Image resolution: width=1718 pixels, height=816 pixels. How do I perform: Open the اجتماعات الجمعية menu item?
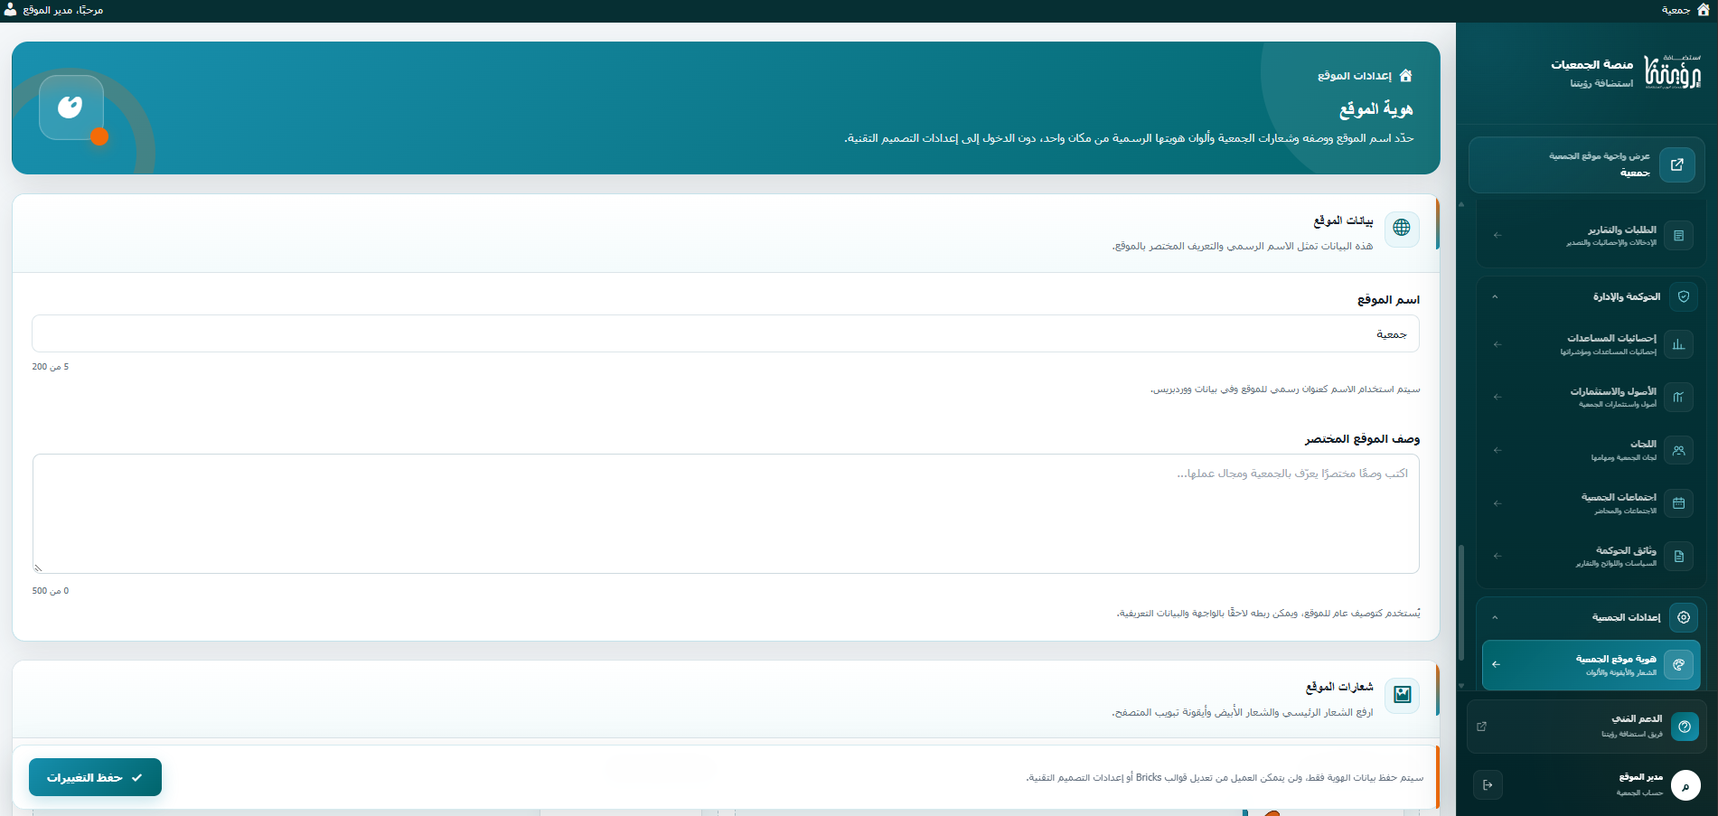coord(1591,503)
